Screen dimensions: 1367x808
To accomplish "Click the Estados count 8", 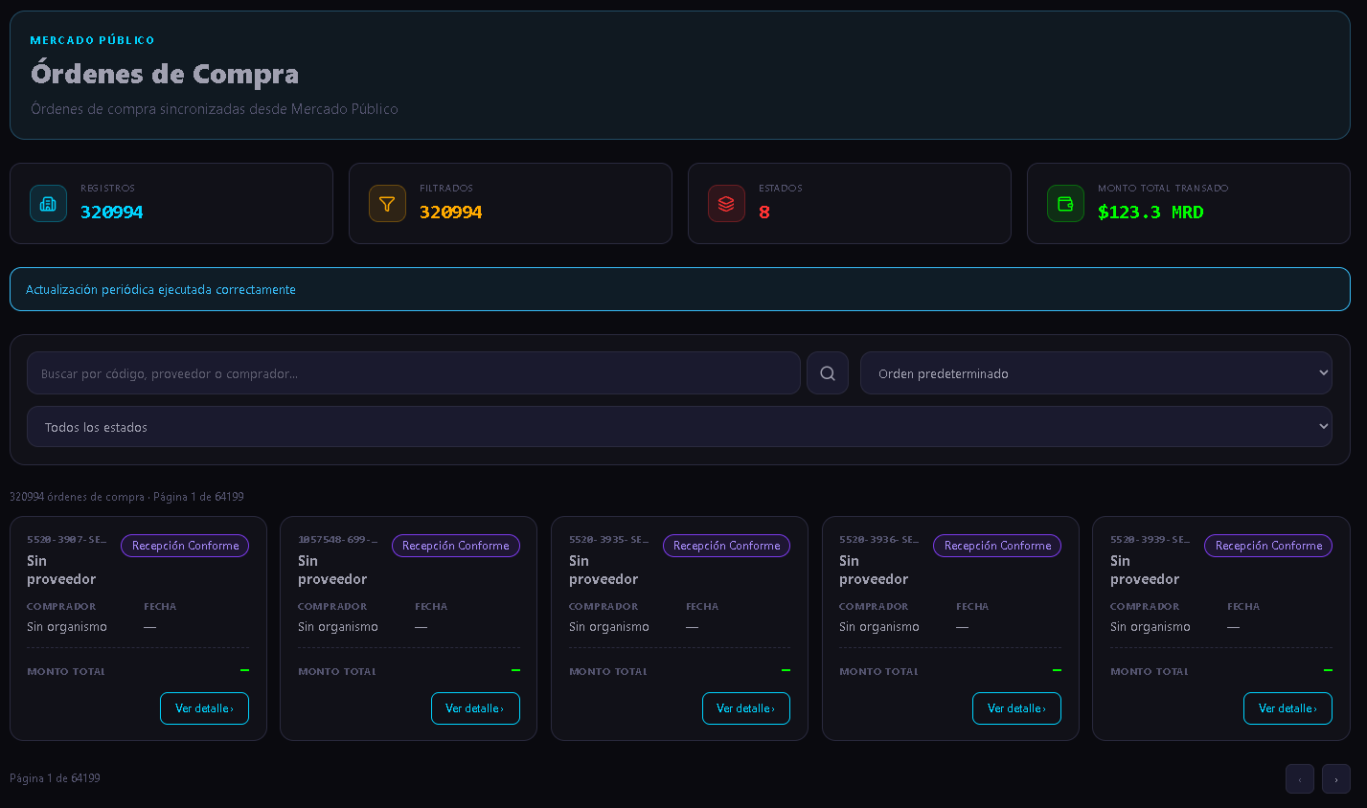I will [x=764, y=213].
